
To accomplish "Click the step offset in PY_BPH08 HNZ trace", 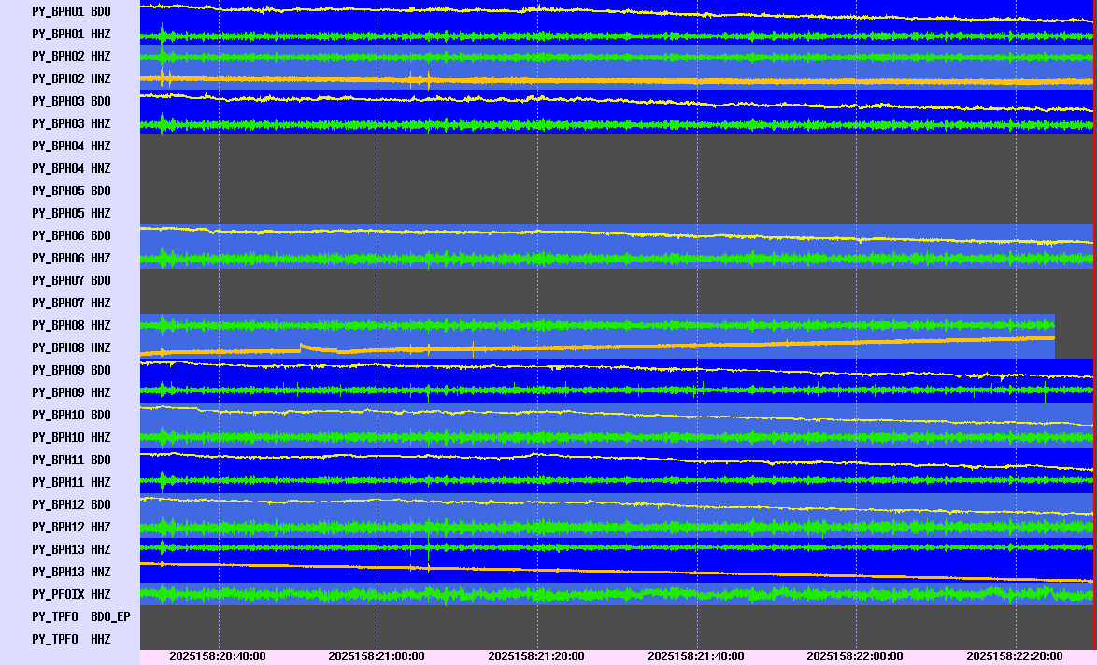I will point(301,347).
